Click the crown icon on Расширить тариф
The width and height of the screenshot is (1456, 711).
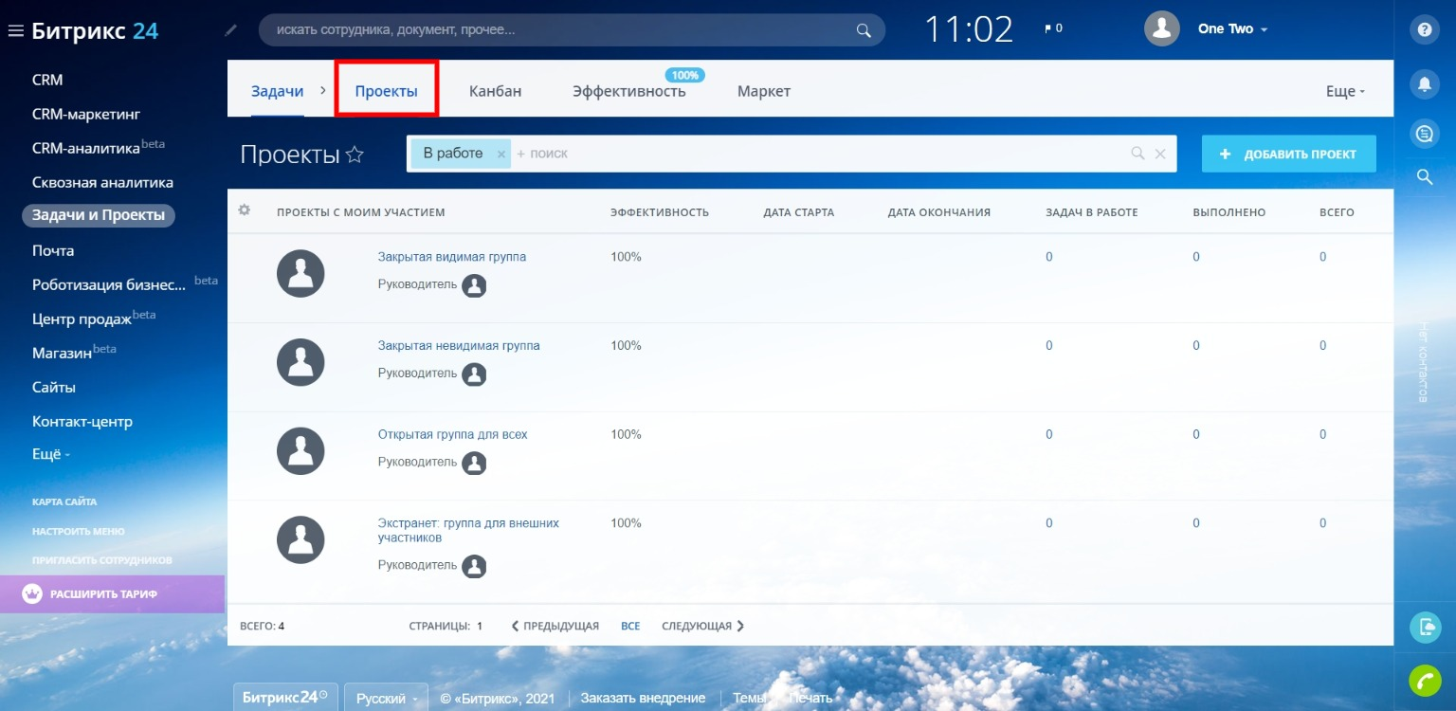(33, 594)
